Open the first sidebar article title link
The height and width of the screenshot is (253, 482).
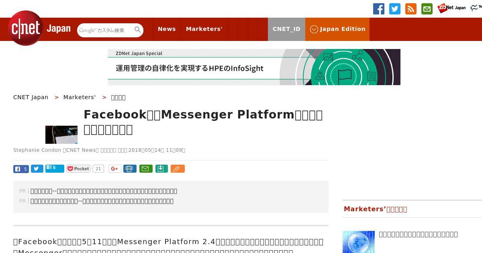pyautogui.click(x=418, y=234)
